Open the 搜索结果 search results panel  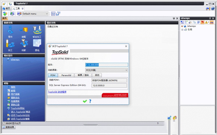[9, 127]
